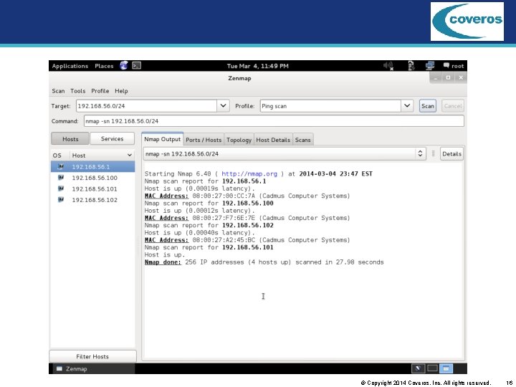Expand the Profile dropdown list
The height and width of the screenshot is (387, 516).
(x=407, y=105)
